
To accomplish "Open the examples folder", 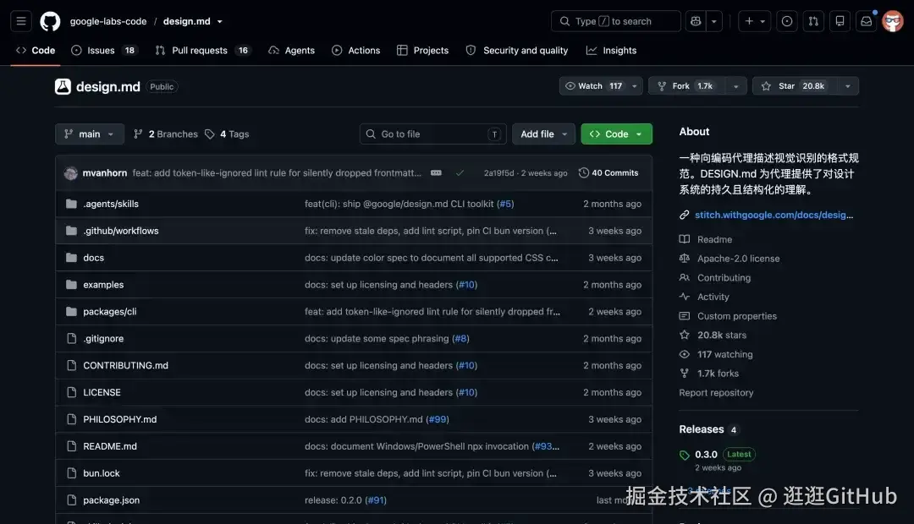I will [x=103, y=285].
